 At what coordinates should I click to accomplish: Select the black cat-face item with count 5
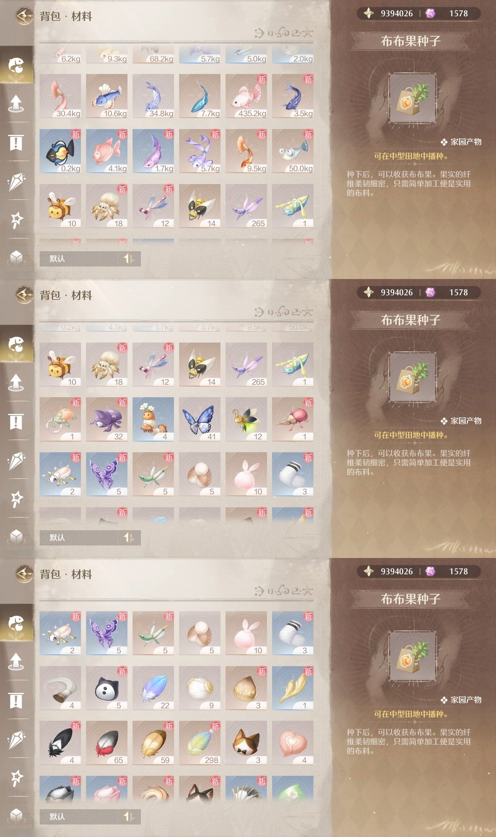pyautogui.click(x=107, y=688)
